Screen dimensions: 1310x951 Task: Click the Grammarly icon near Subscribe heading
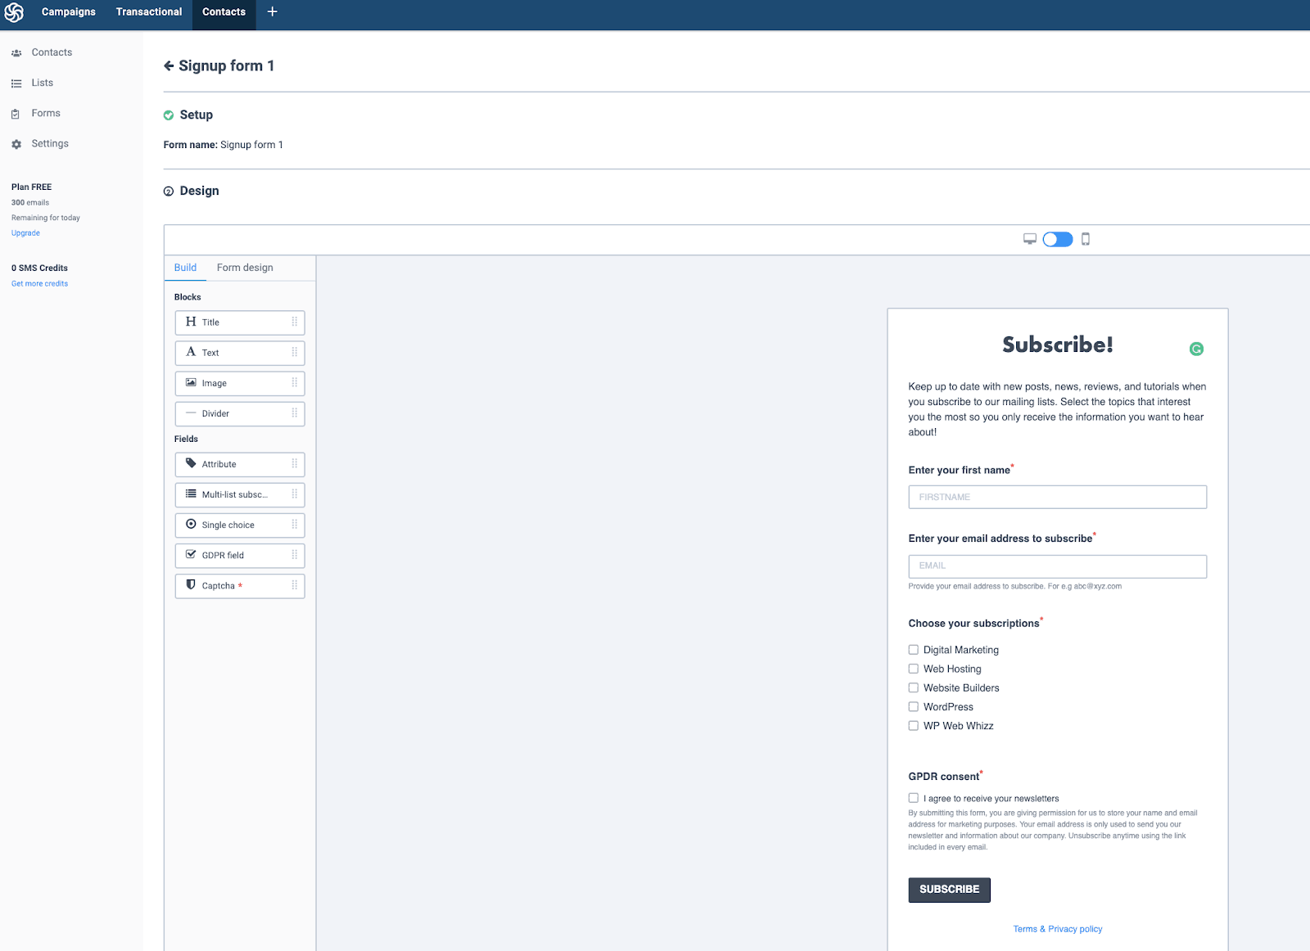click(1197, 348)
